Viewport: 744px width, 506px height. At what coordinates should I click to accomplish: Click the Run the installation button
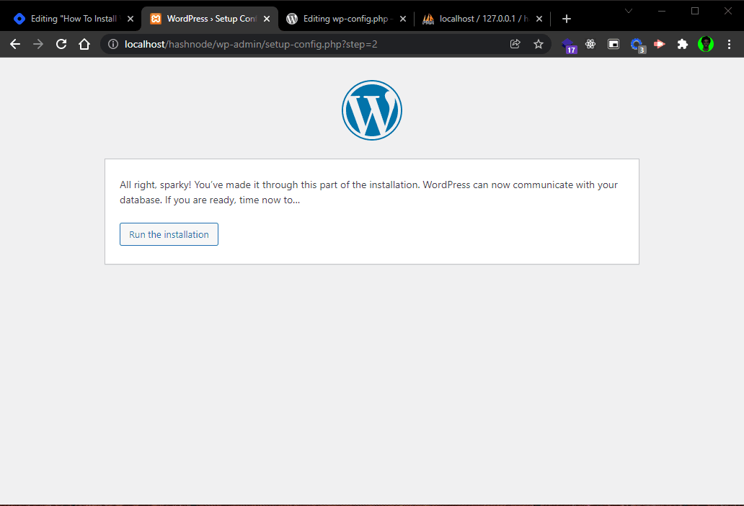click(x=169, y=234)
